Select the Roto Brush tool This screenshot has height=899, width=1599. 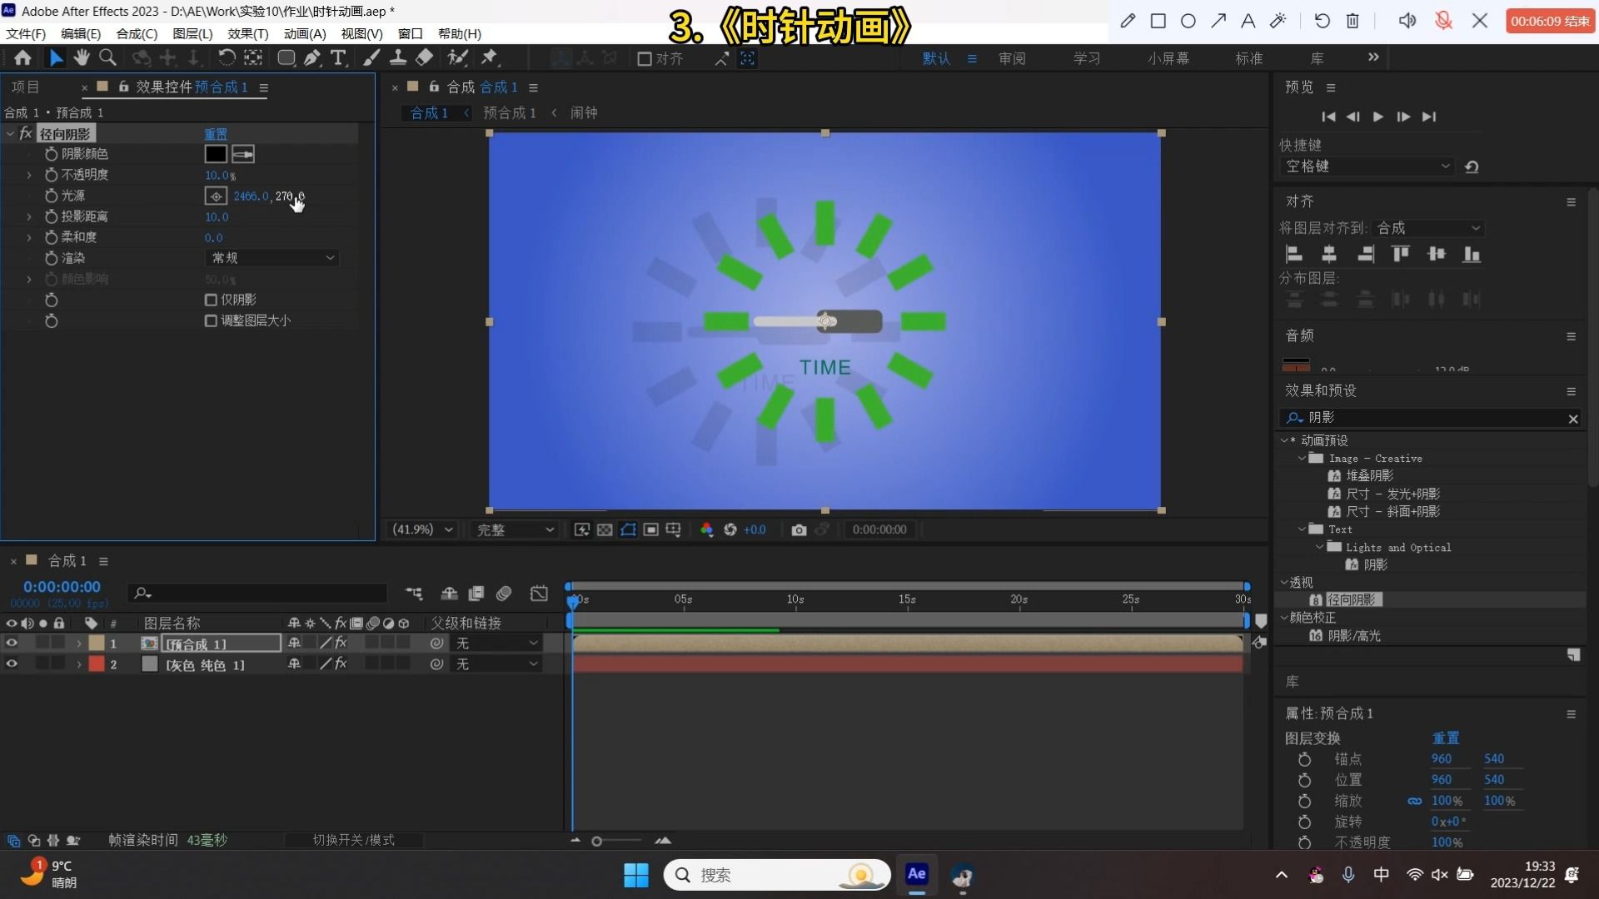pyautogui.click(x=457, y=57)
